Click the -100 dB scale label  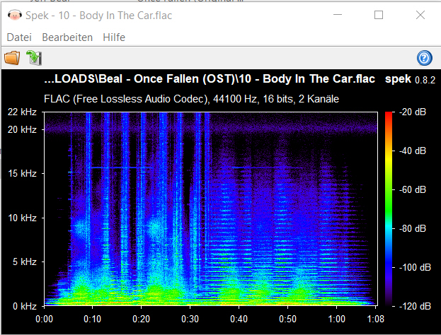[415, 267]
